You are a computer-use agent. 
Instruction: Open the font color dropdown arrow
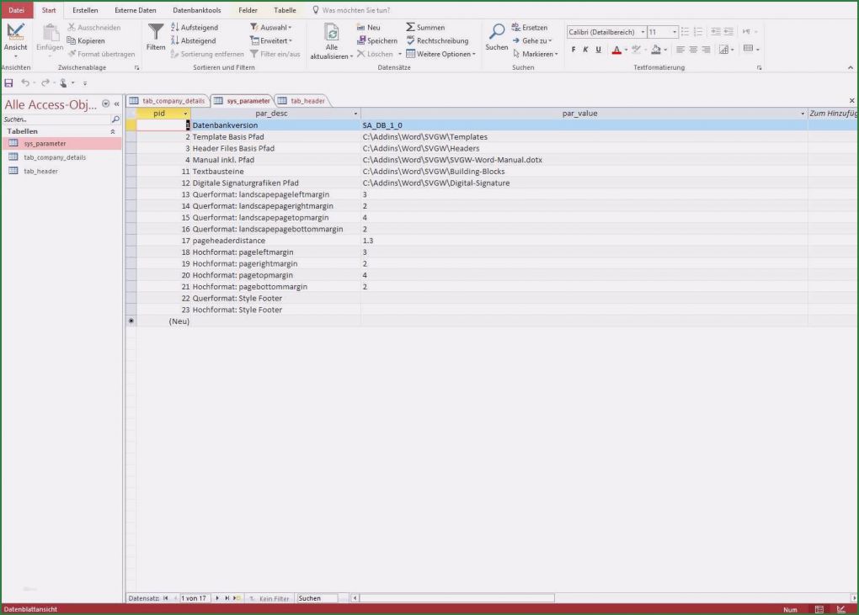point(626,50)
